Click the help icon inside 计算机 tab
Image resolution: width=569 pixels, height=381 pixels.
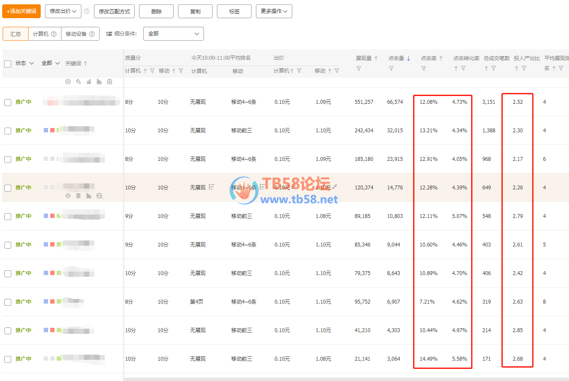[54, 34]
